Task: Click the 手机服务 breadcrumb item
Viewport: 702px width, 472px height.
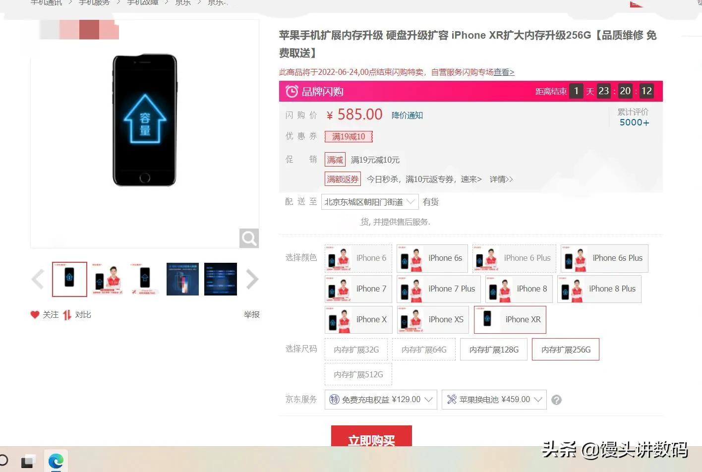Action: pyautogui.click(x=94, y=2)
